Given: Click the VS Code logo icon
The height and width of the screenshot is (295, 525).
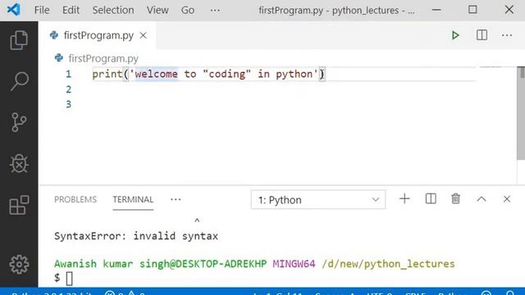Looking at the screenshot, I should point(13,10).
